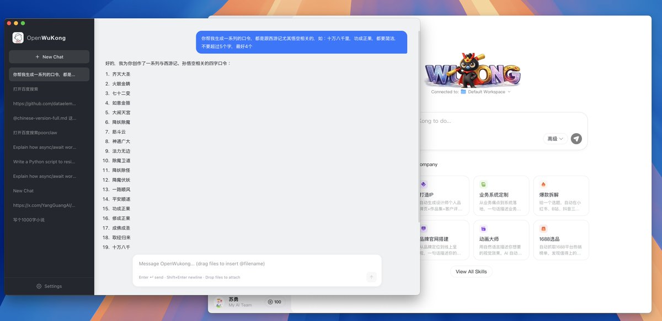Click the Default Workspace folder icon

[463, 92]
